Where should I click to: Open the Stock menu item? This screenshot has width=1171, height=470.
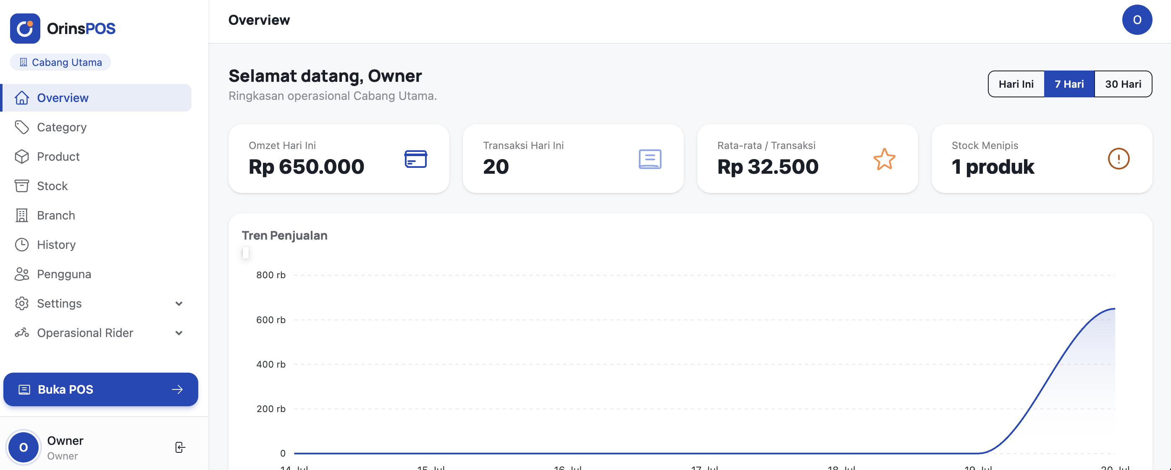pyautogui.click(x=96, y=186)
